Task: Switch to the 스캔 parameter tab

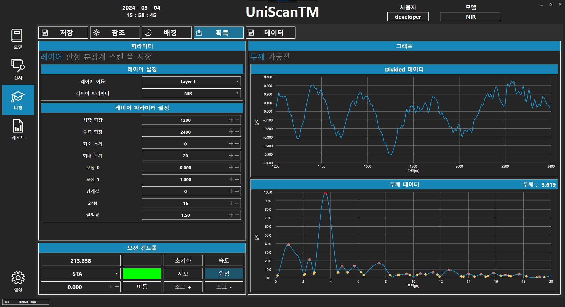Action: [x=116, y=57]
